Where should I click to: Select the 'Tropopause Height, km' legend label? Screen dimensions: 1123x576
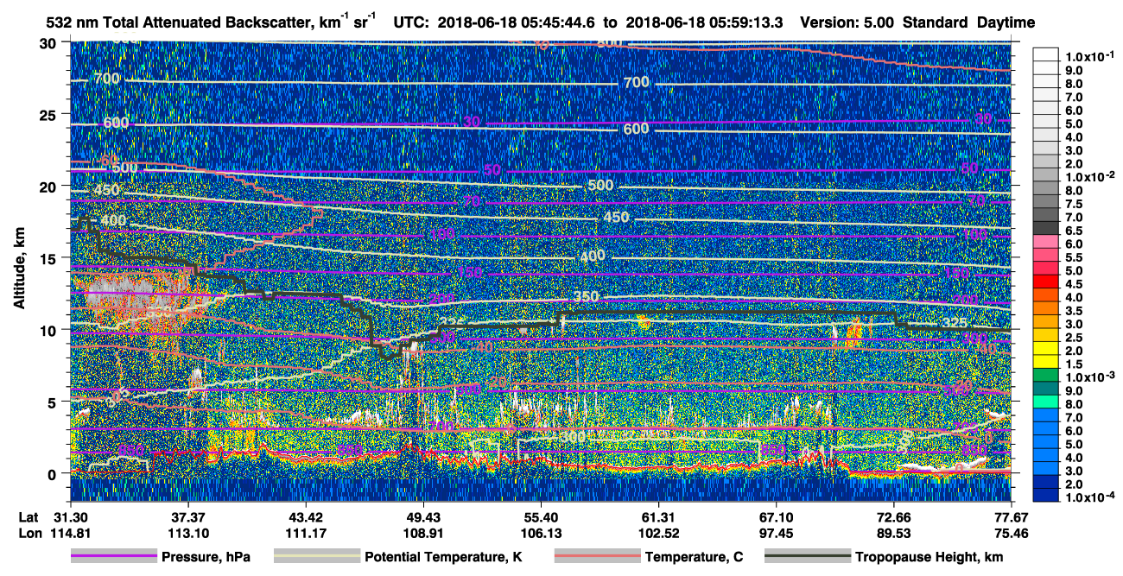point(929,557)
